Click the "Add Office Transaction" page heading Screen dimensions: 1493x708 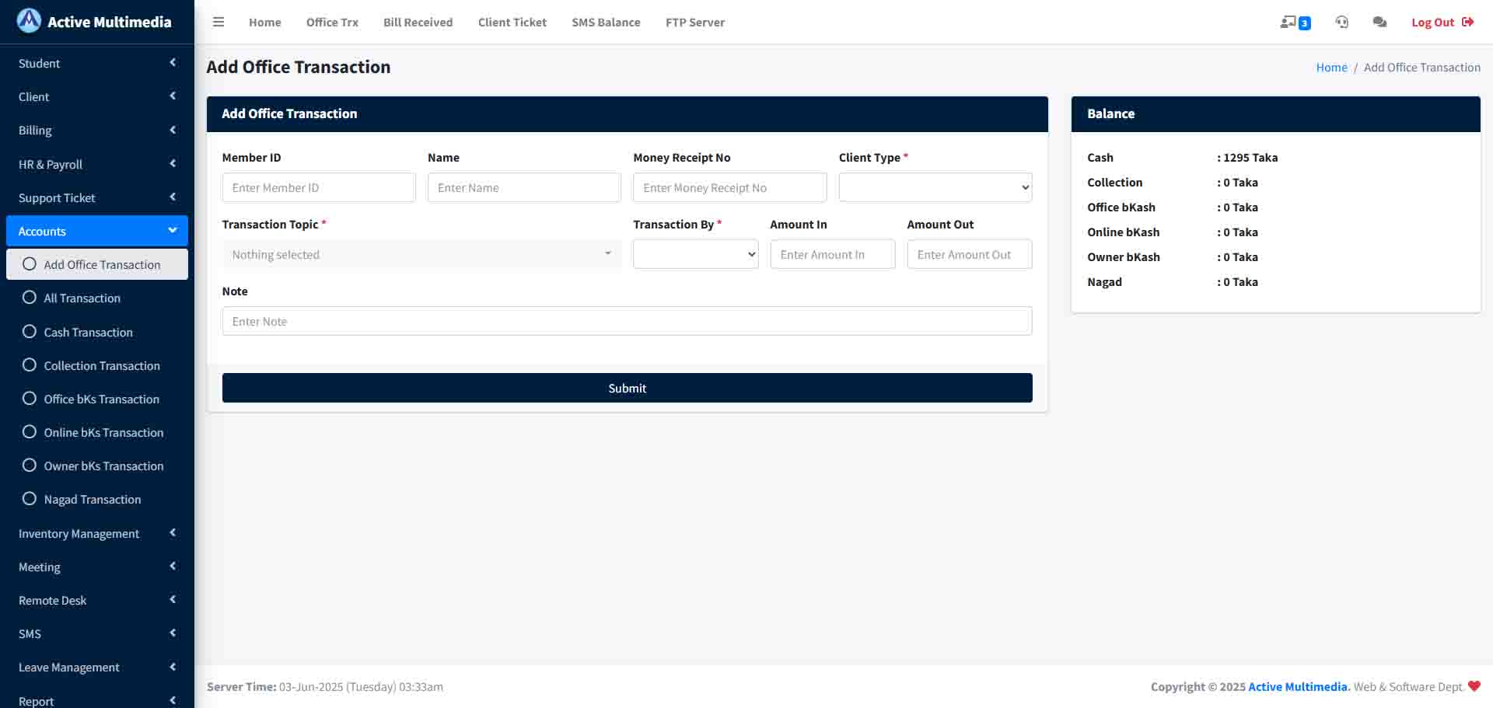click(x=299, y=67)
